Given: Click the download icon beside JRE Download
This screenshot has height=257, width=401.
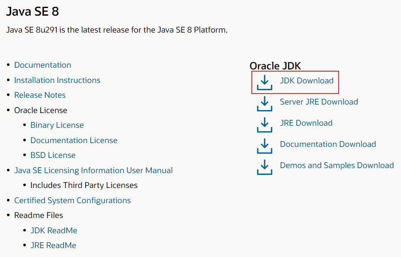Looking at the screenshot, I should click(x=265, y=125).
